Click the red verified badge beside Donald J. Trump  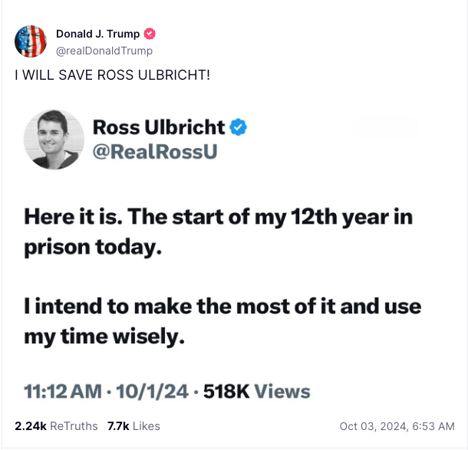150,34
